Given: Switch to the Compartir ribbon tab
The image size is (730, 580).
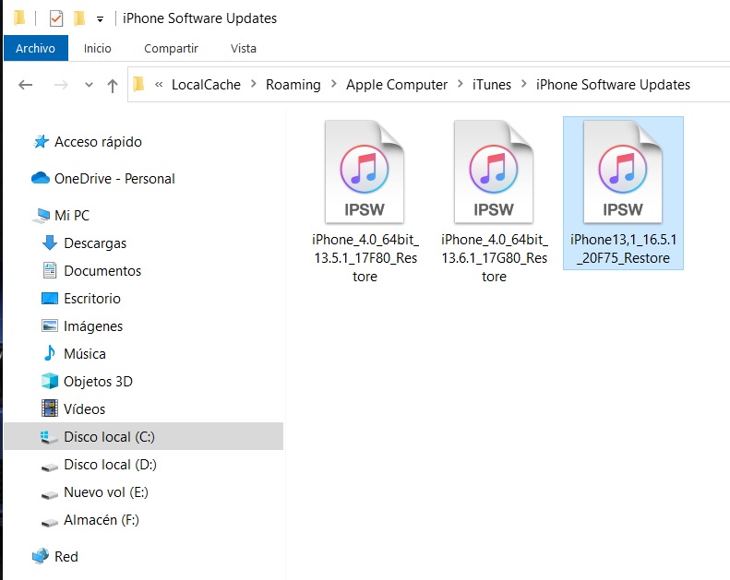Looking at the screenshot, I should [x=171, y=48].
